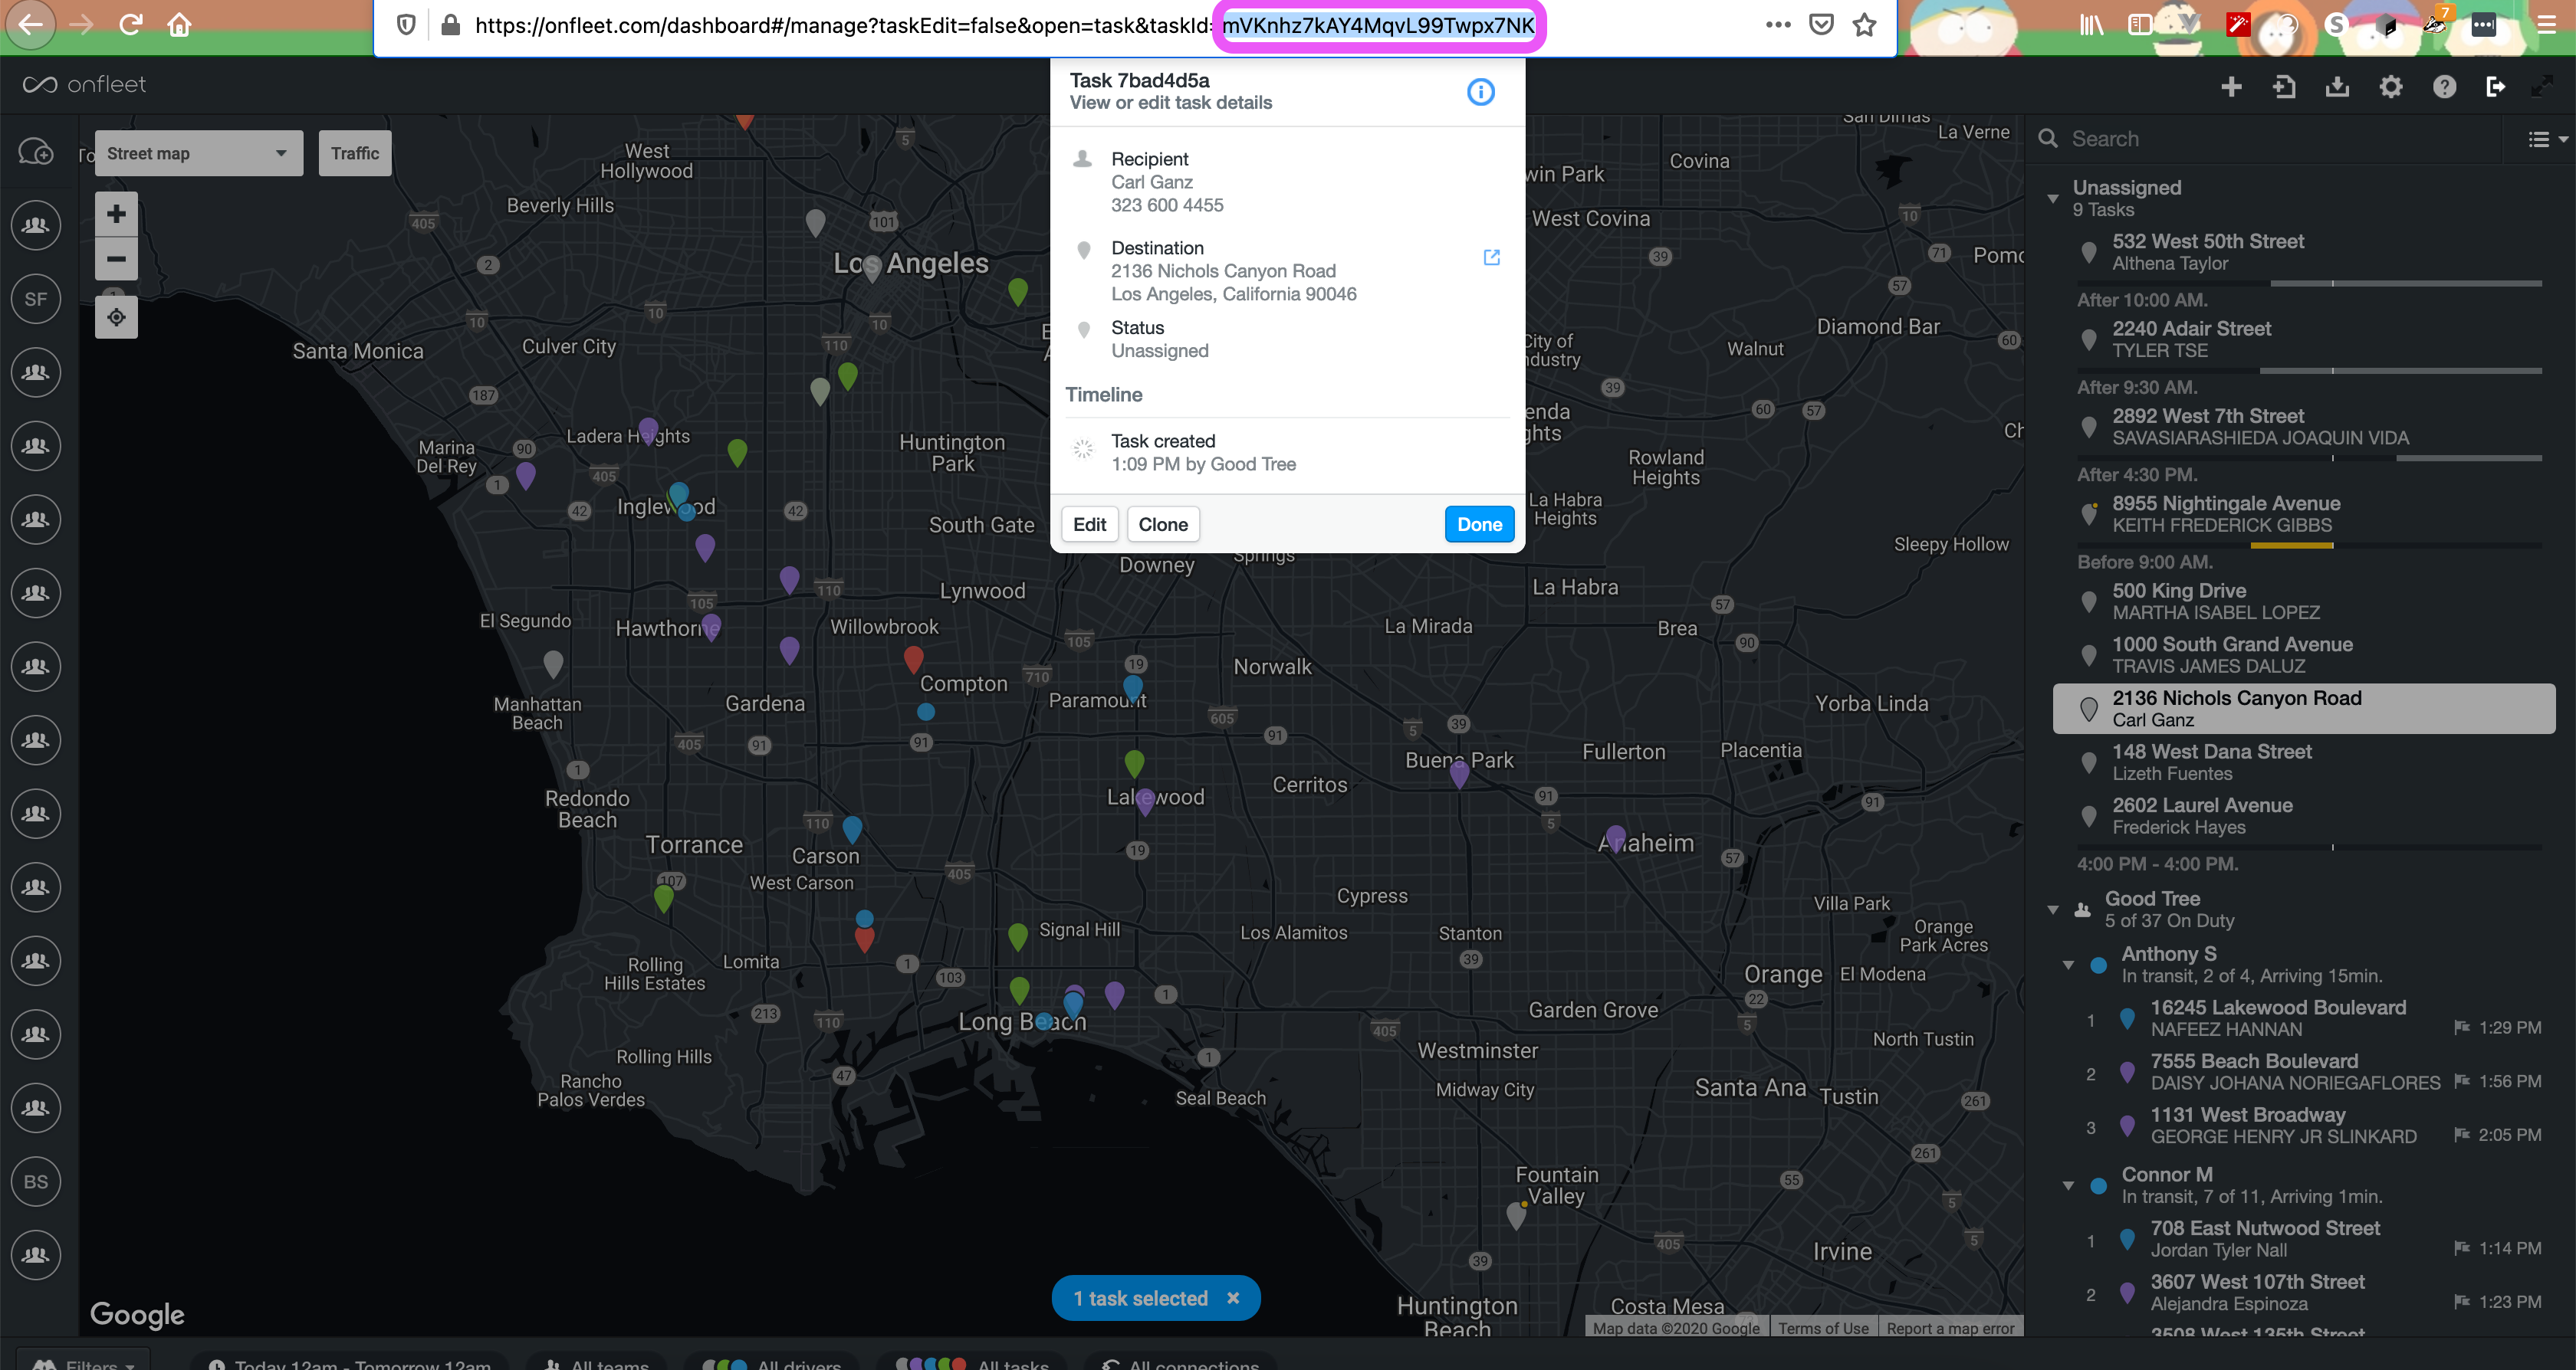Select task 500 King Drive
Screen dimensions: 2576x1370
[2304, 601]
